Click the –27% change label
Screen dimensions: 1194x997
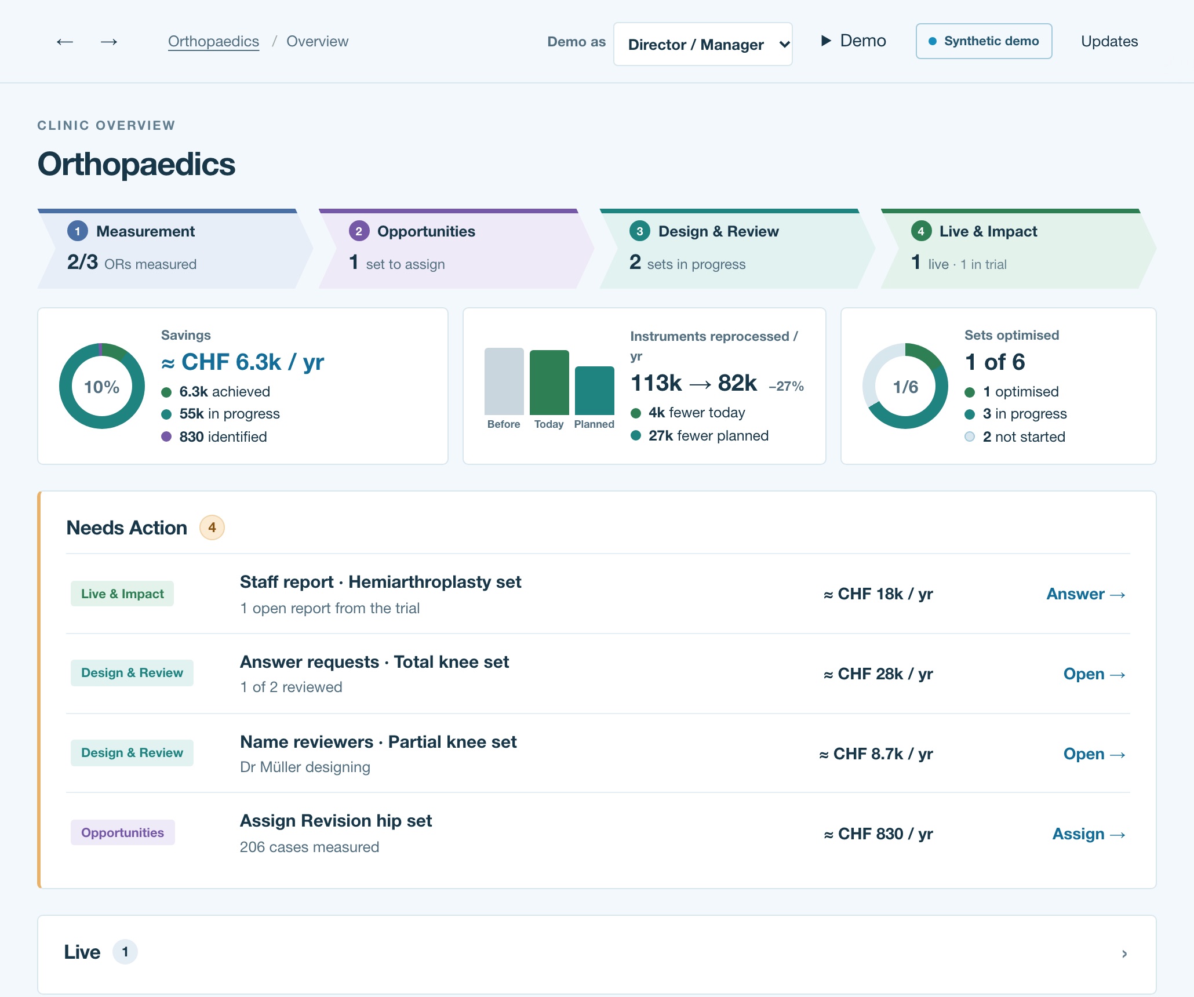point(786,386)
